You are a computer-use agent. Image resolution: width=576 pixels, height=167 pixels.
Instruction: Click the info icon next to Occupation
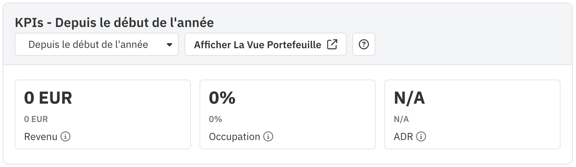click(268, 137)
